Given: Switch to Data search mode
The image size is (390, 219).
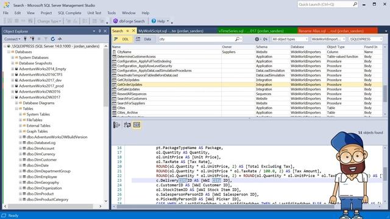Looking at the screenshot, I should tap(144, 39).
